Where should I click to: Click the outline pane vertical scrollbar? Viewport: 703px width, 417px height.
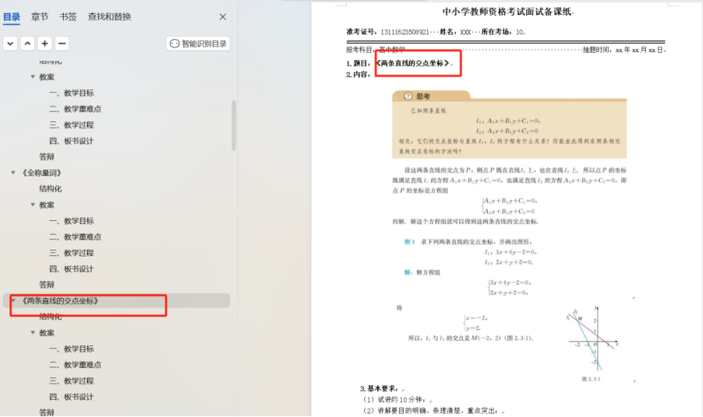point(234,124)
